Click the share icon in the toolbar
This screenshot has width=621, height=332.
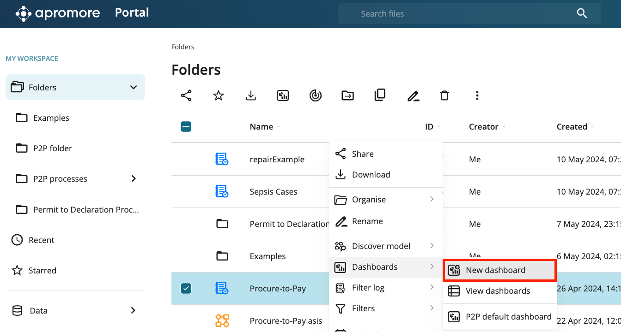[186, 95]
